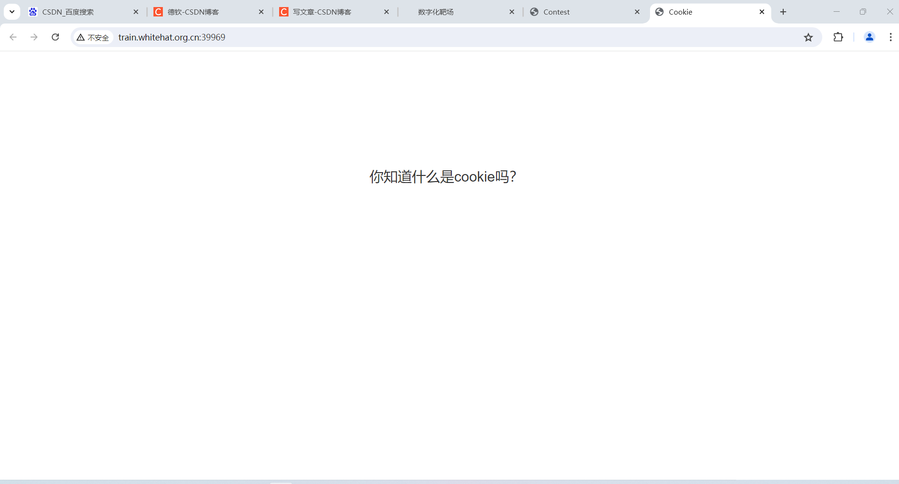Screen dimensions: 899x484
Task: Close the browser window
Action: pyautogui.click(x=890, y=12)
